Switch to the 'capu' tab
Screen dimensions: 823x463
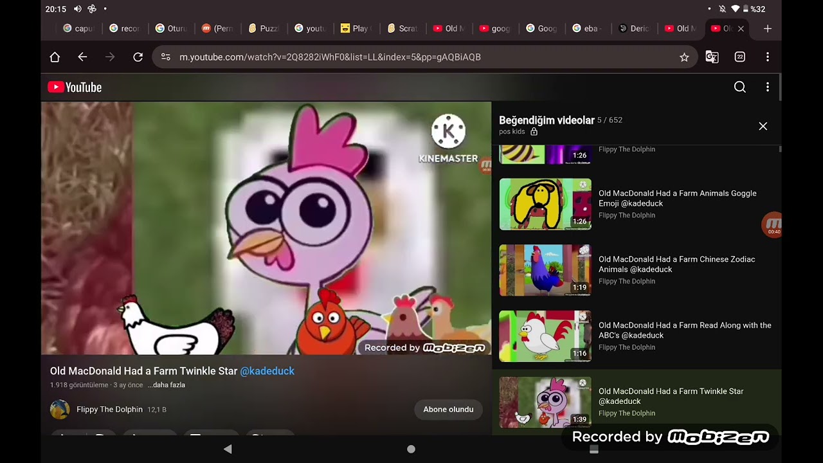point(78,28)
